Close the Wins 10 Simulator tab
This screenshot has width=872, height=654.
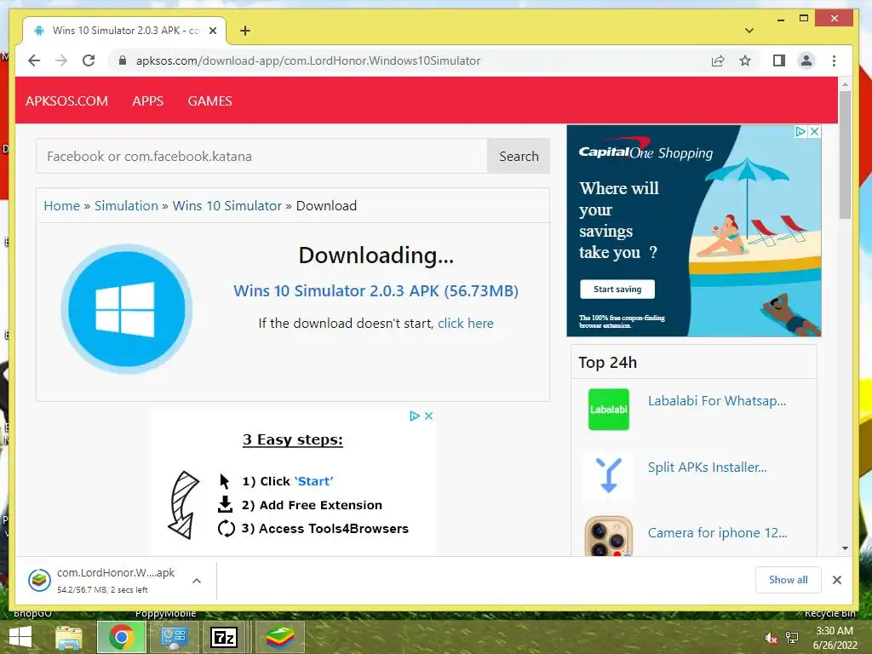pyautogui.click(x=213, y=31)
